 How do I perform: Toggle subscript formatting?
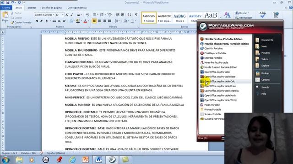pyautogui.click(x=59, y=21)
